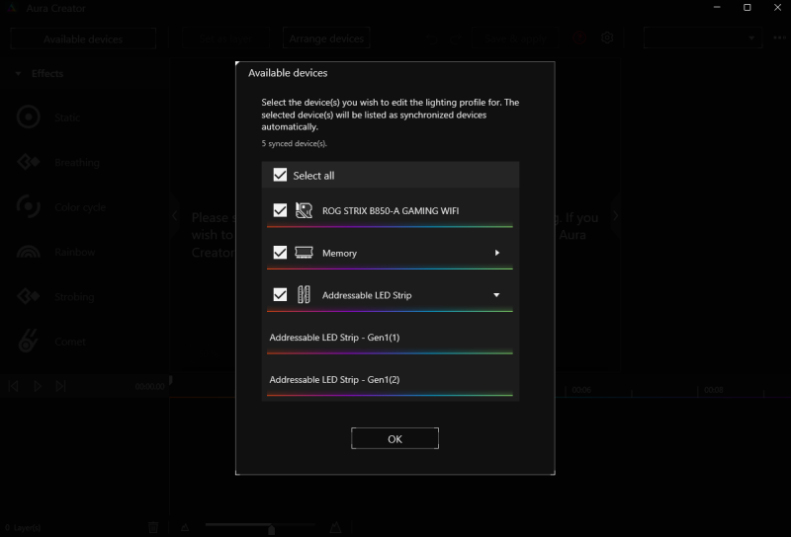Click the Static effect label

tap(67, 117)
